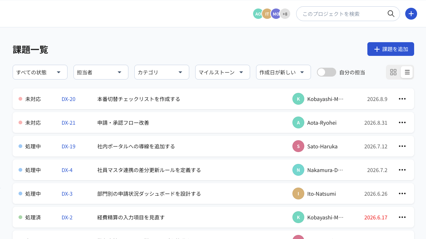Open the 作成日が新しい sort dropdown
Screen dimensions: 426x239
coord(284,72)
